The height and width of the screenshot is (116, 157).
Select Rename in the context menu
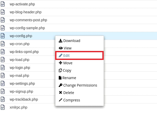click(x=69, y=78)
